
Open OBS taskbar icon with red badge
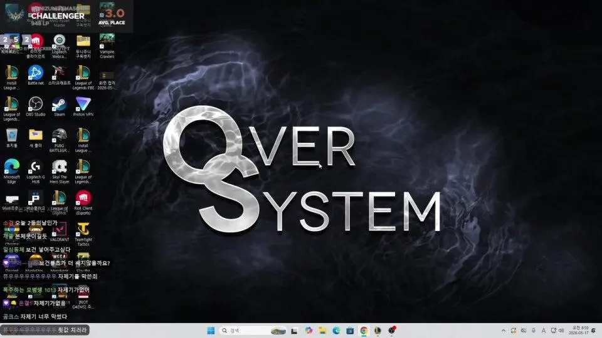coord(391,330)
